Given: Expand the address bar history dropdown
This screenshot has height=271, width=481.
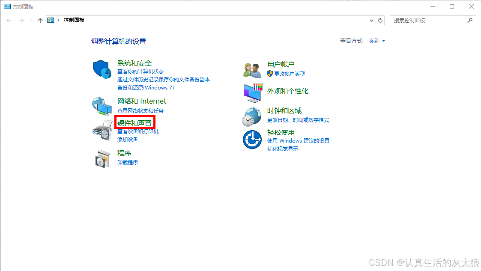Looking at the screenshot, I should pyautogui.click(x=372, y=21).
